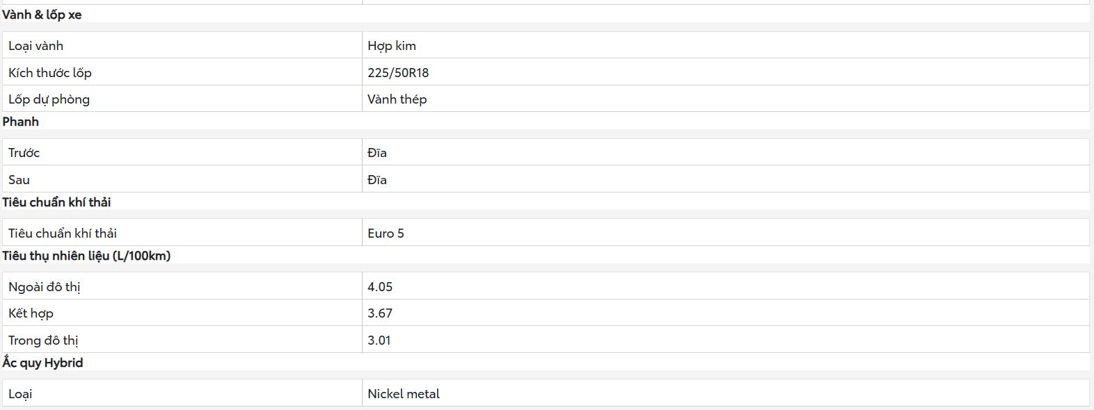The image size is (1094, 410).
Task: Select the Ắc quy Hybrid heading
Action: pos(42,363)
